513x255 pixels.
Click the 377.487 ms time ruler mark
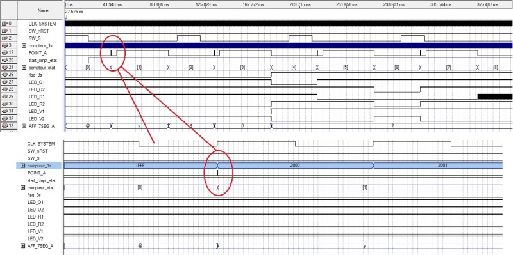(487, 5)
